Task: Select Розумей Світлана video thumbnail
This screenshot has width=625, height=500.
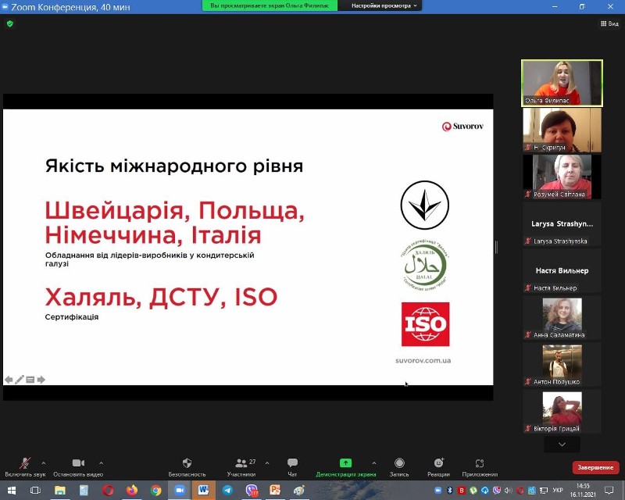Action: click(562, 177)
